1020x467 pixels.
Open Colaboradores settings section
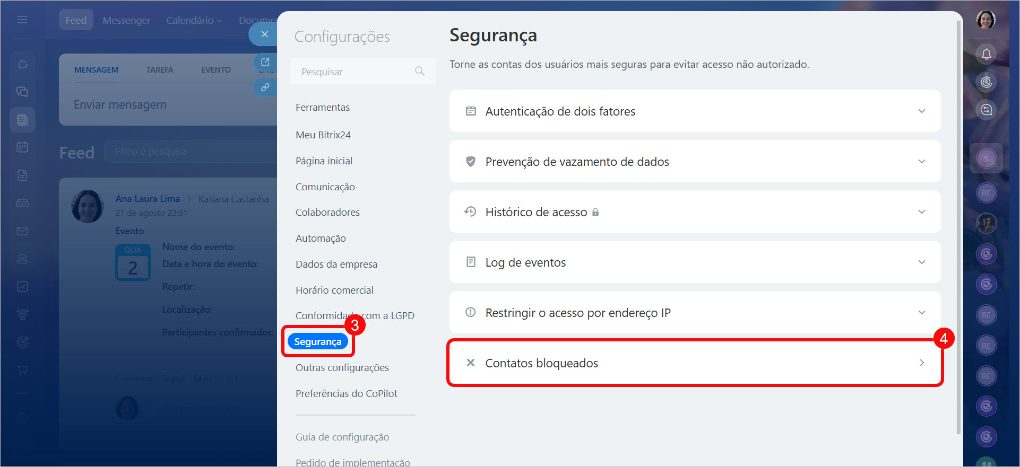click(327, 213)
